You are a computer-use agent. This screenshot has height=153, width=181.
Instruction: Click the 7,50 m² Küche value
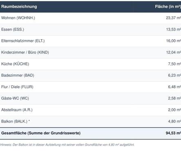click(174, 64)
